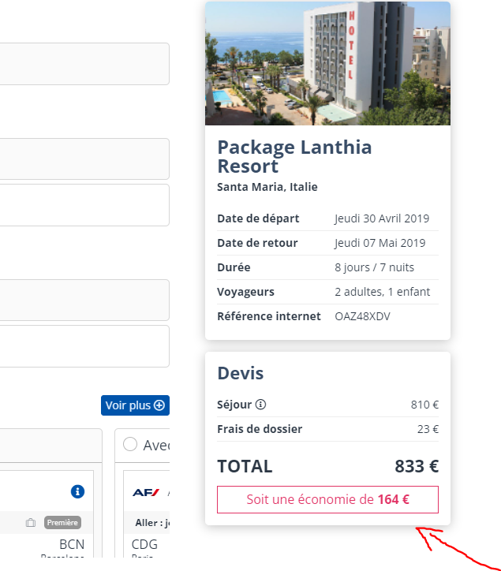Viewport: 501px width, 571px height.
Task: Select the 'Avec' flight option radio button
Action: click(x=130, y=445)
